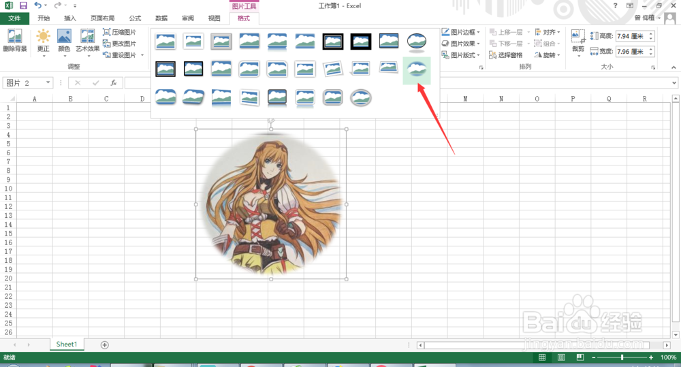Image resolution: width=681 pixels, height=367 pixels.
Task: Select the Format (格式) picture tools tab
Action: pos(244,18)
